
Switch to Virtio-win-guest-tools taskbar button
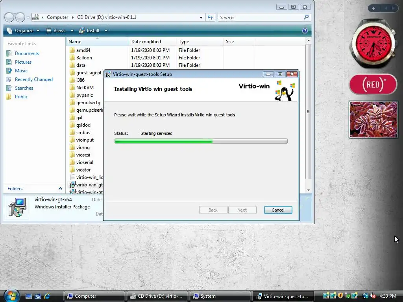pyautogui.click(x=283, y=296)
